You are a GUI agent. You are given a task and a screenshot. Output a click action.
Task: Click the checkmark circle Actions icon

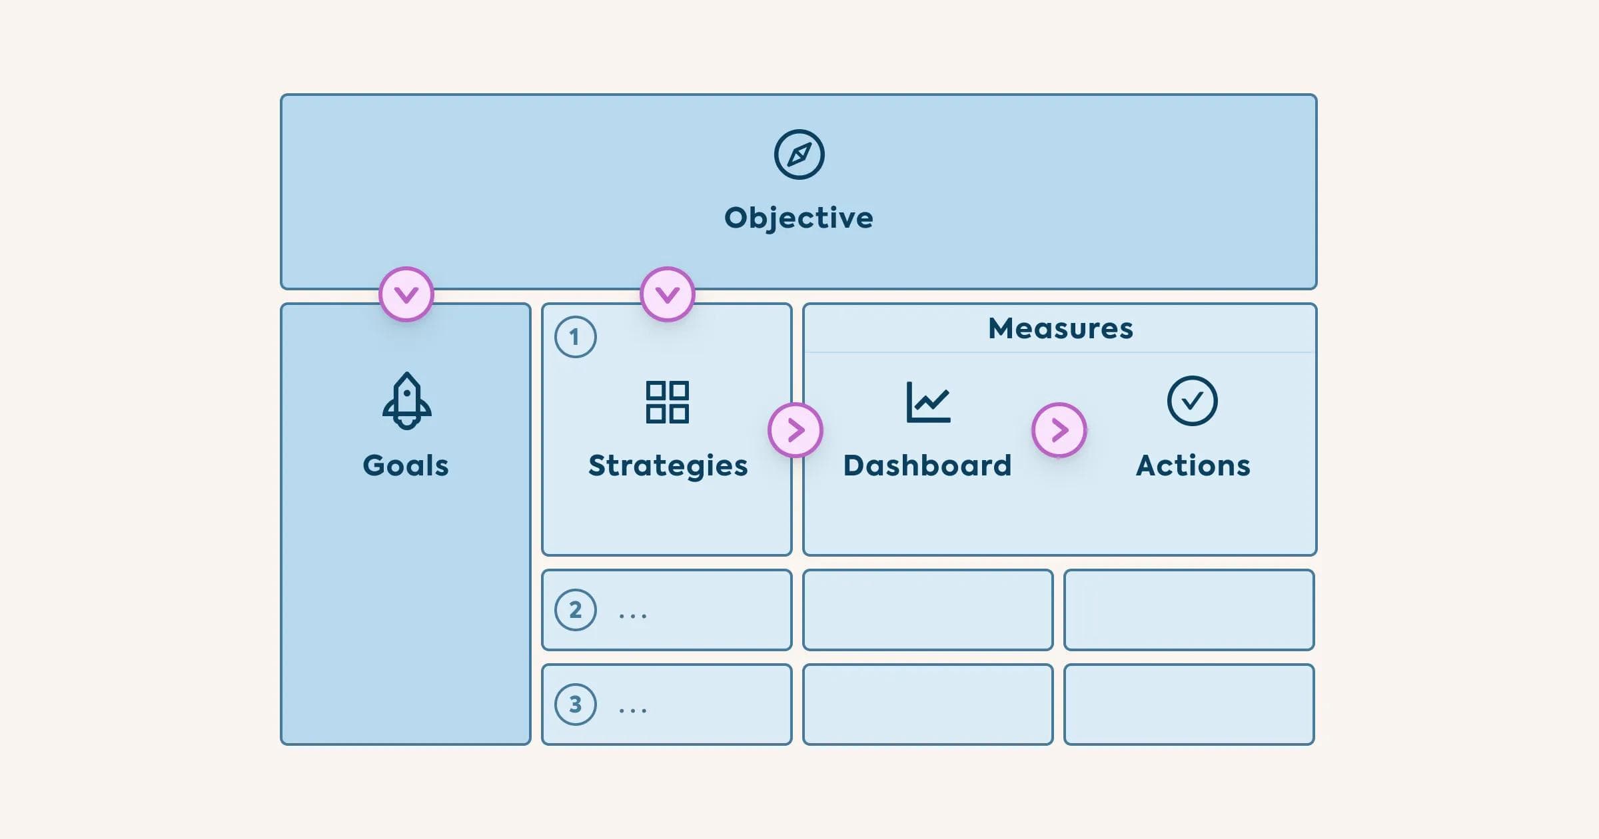point(1192,401)
